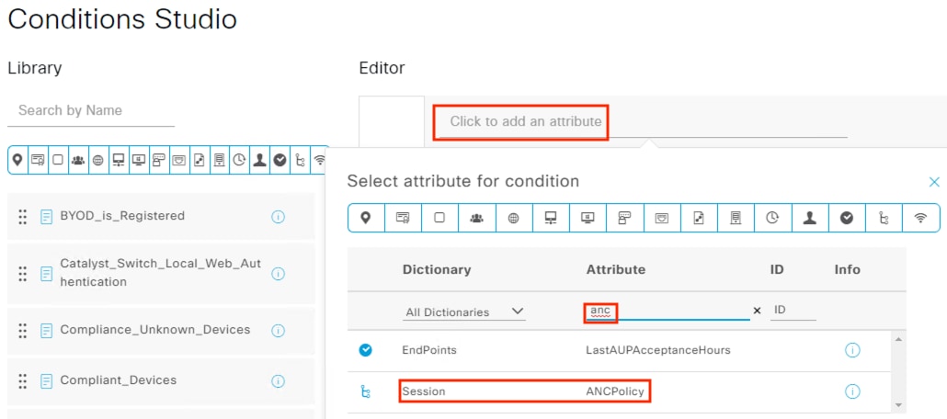Select Windows monitor icon in the attribute selector
This screenshot has height=419, width=947.
click(587, 218)
